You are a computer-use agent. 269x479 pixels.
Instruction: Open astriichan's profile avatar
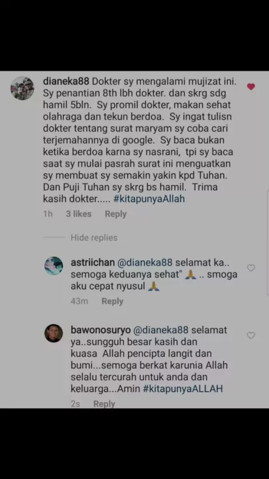[x=54, y=266]
